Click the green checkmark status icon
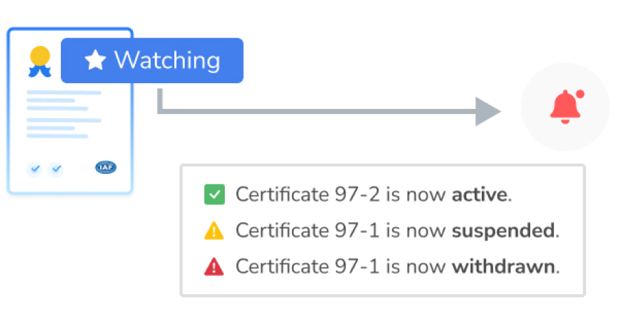The height and width of the screenshot is (327, 619). (x=214, y=194)
